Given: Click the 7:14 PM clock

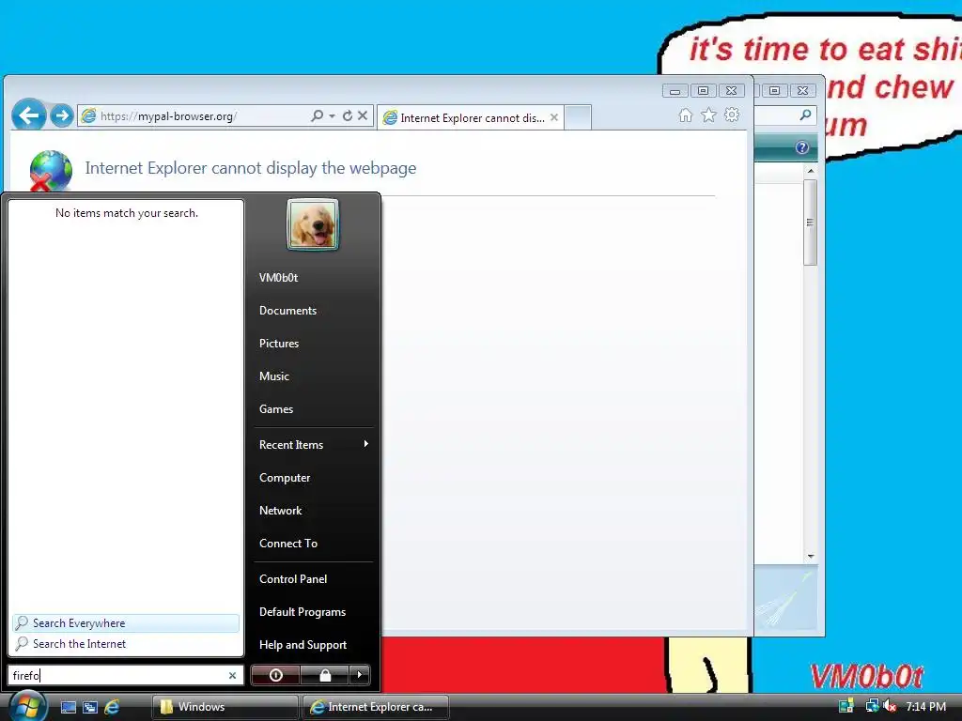Looking at the screenshot, I should pyautogui.click(x=925, y=706).
